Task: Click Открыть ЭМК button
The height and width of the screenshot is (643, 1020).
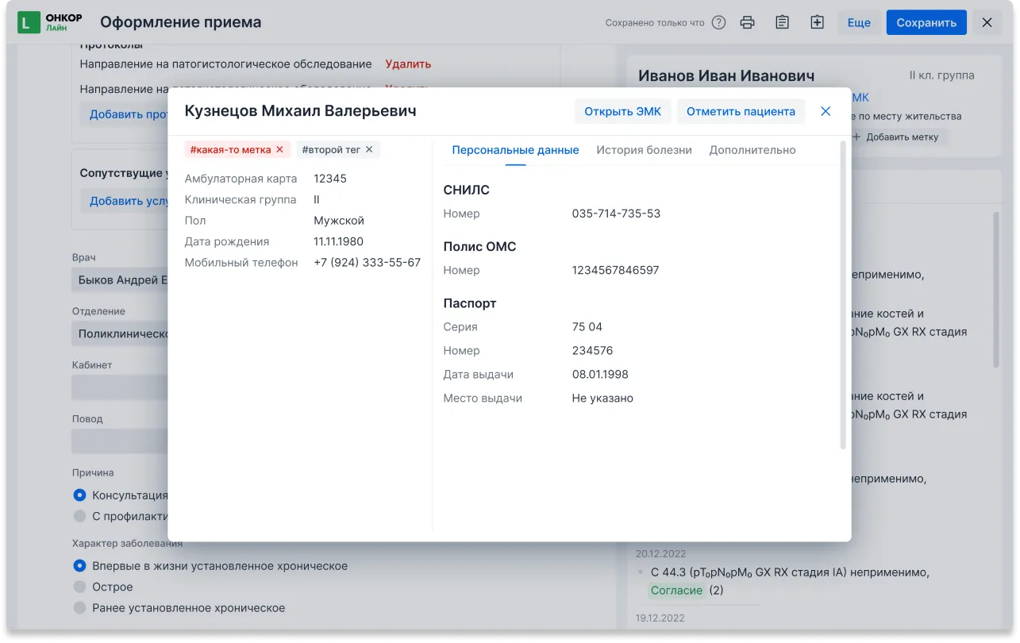Action: tap(622, 111)
